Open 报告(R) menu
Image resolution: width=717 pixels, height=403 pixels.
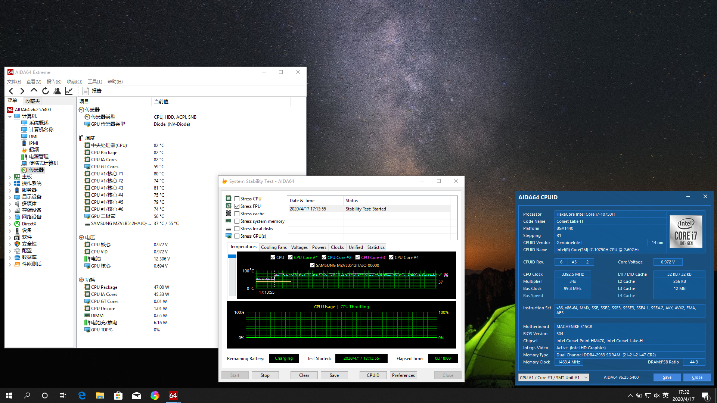point(54,81)
